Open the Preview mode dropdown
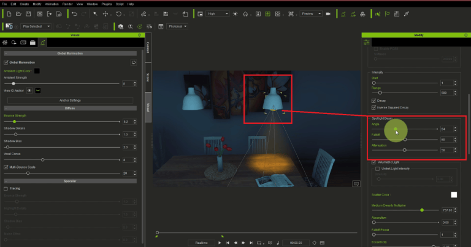This screenshot has width=471, height=247. (x=311, y=14)
